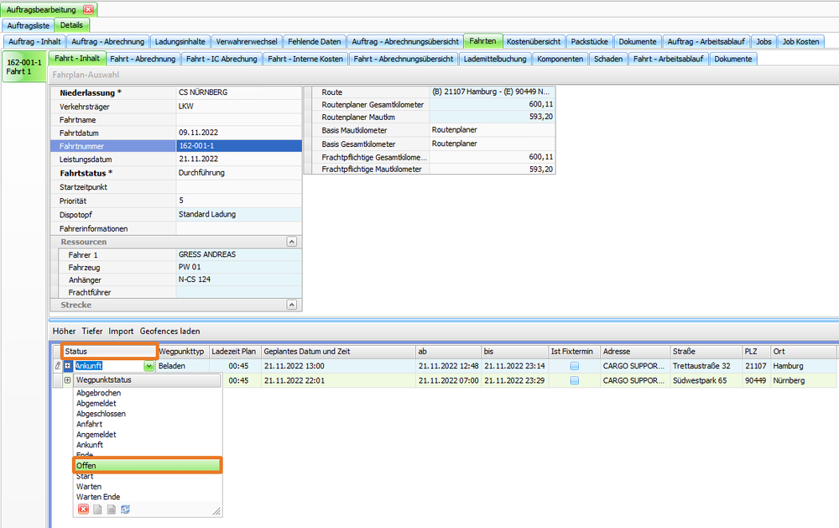Toggle Ist Fixtermin checkbox for Nürnberg row
Viewport: 839px width, 528px height.
[574, 380]
